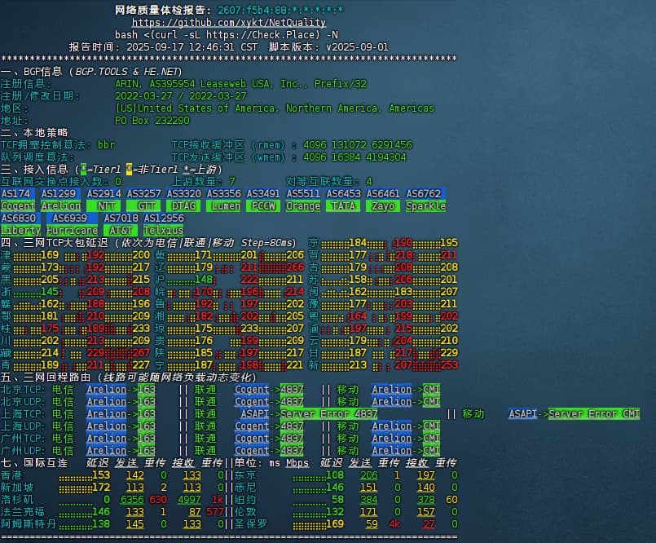Click the Server Error CMI route entry

pyautogui.click(x=593, y=414)
